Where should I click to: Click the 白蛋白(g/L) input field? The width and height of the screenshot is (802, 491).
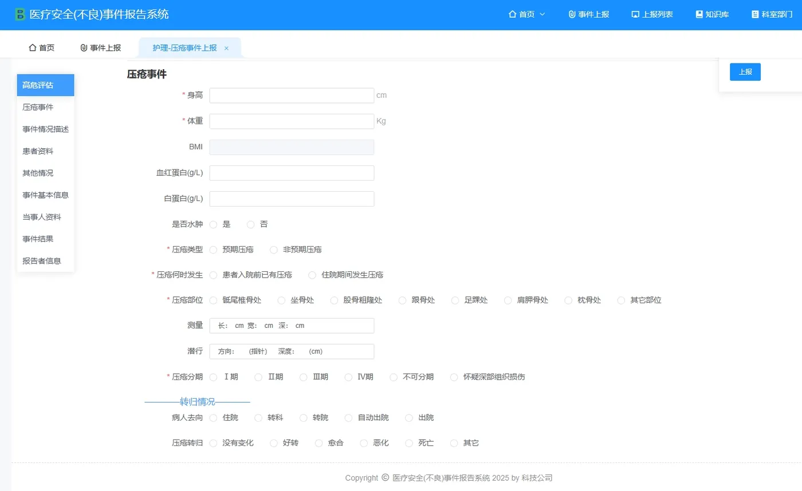[x=292, y=199]
